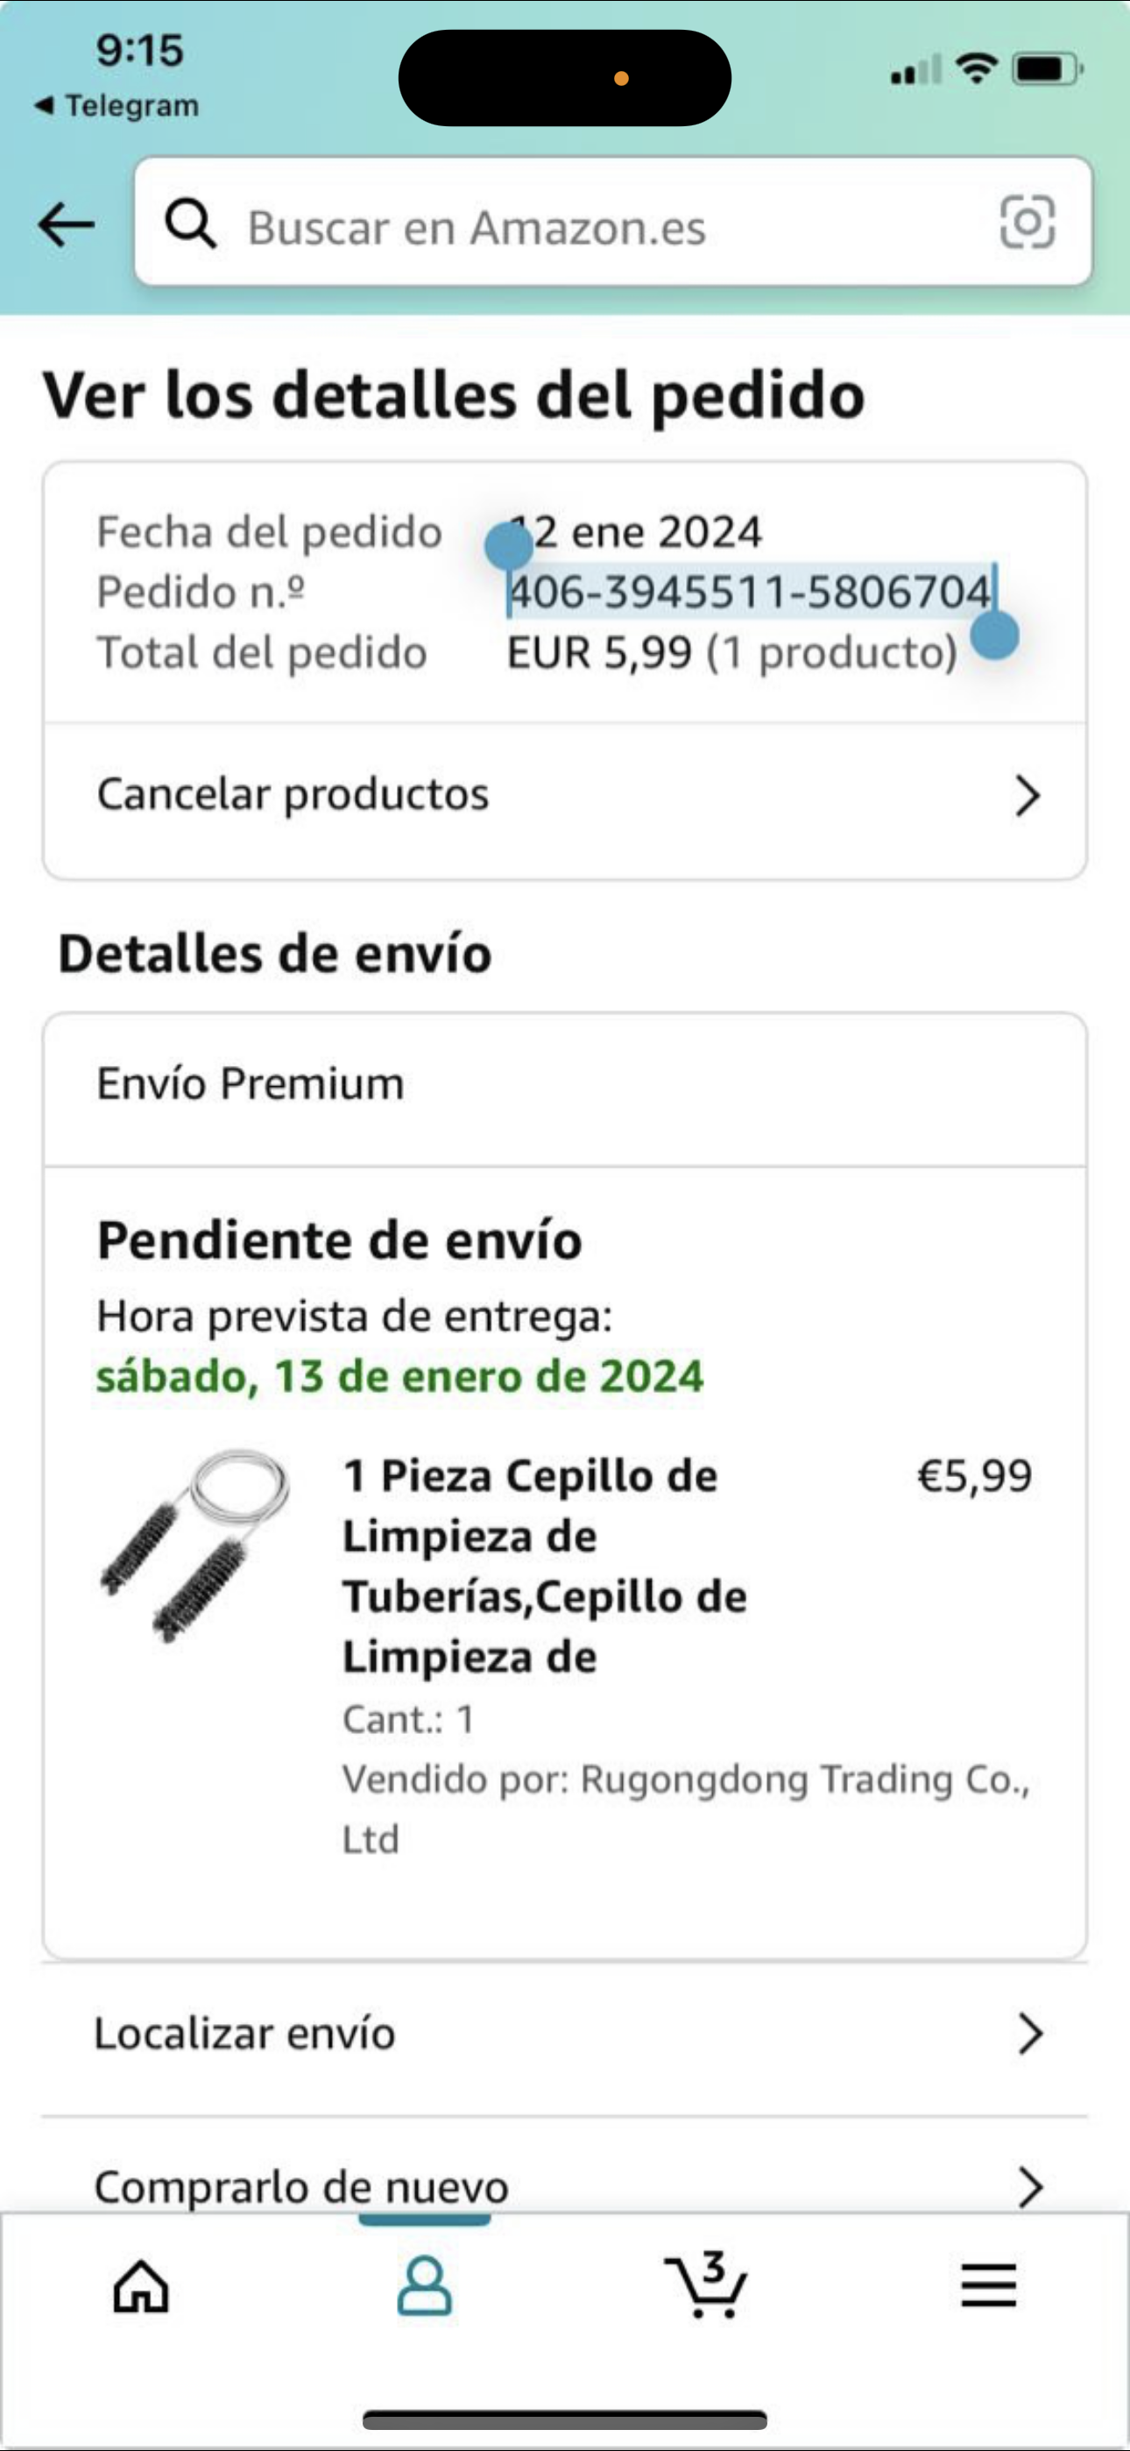Open the Cepillo de Limpieza product title
Viewport: 1130px width, 2451px height.
(x=544, y=1567)
